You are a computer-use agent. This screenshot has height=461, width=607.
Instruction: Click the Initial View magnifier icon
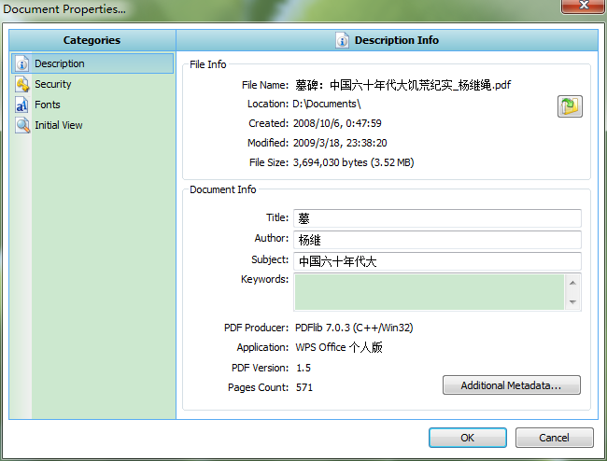[22, 125]
